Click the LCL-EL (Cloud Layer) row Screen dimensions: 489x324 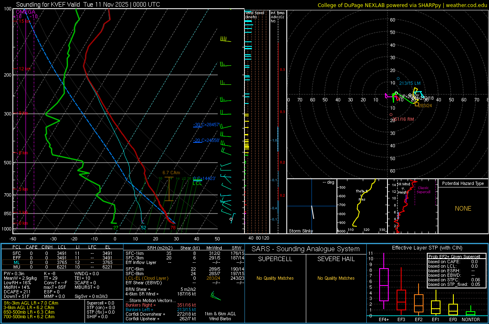pos(185,278)
